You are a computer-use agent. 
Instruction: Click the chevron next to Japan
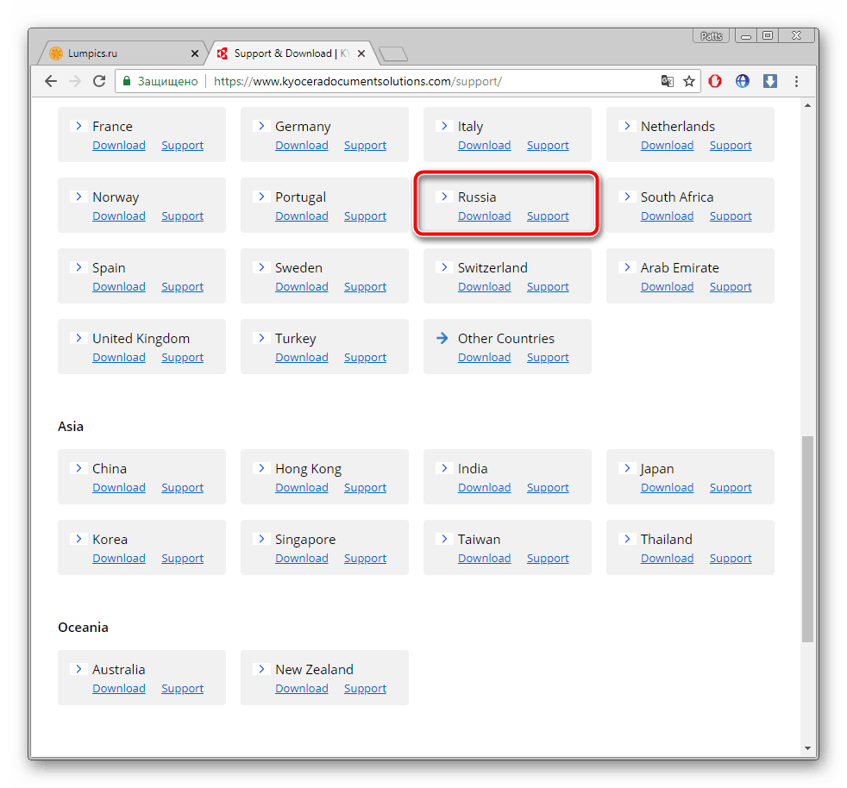pyautogui.click(x=627, y=469)
